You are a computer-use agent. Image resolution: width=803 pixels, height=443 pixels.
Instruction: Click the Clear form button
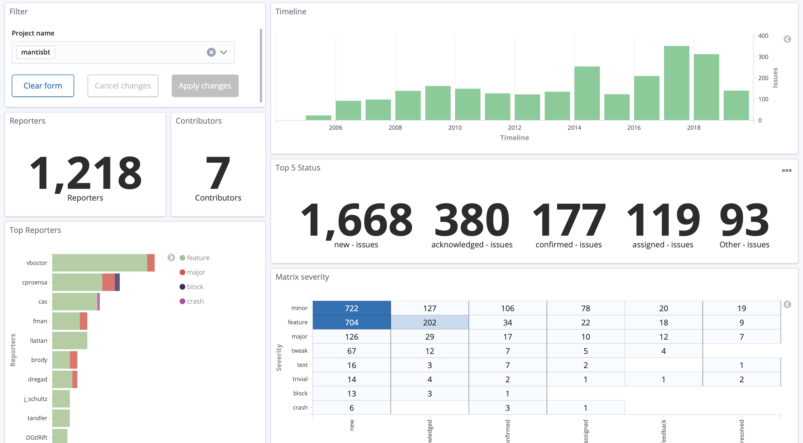43,86
